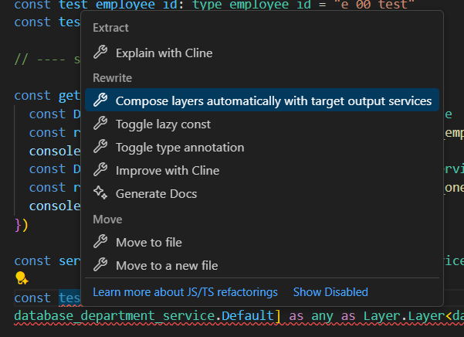Open Learn more about JS/TS refactorings link
Viewport: 464px width, 337px height.
pyautogui.click(x=185, y=292)
